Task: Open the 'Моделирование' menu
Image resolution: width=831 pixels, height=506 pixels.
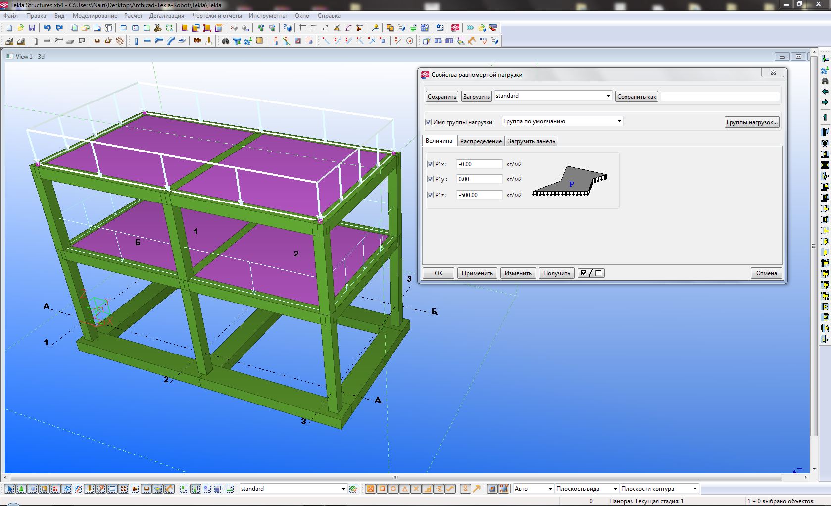Action: tap(95, 16)
